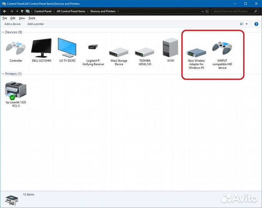Select the Controller device icon
The width and height of the screenshot is (262, 208).
click(16, 49)
